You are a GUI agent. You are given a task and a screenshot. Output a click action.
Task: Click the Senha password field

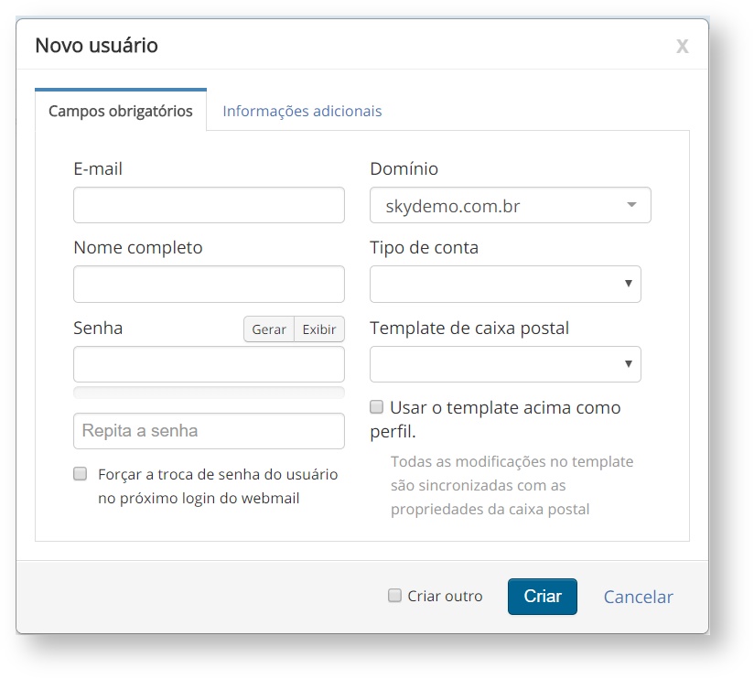click(x=209, y=364)
